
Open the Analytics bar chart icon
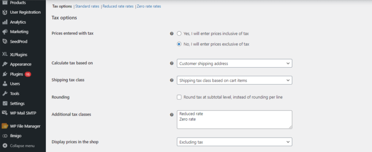5,22
